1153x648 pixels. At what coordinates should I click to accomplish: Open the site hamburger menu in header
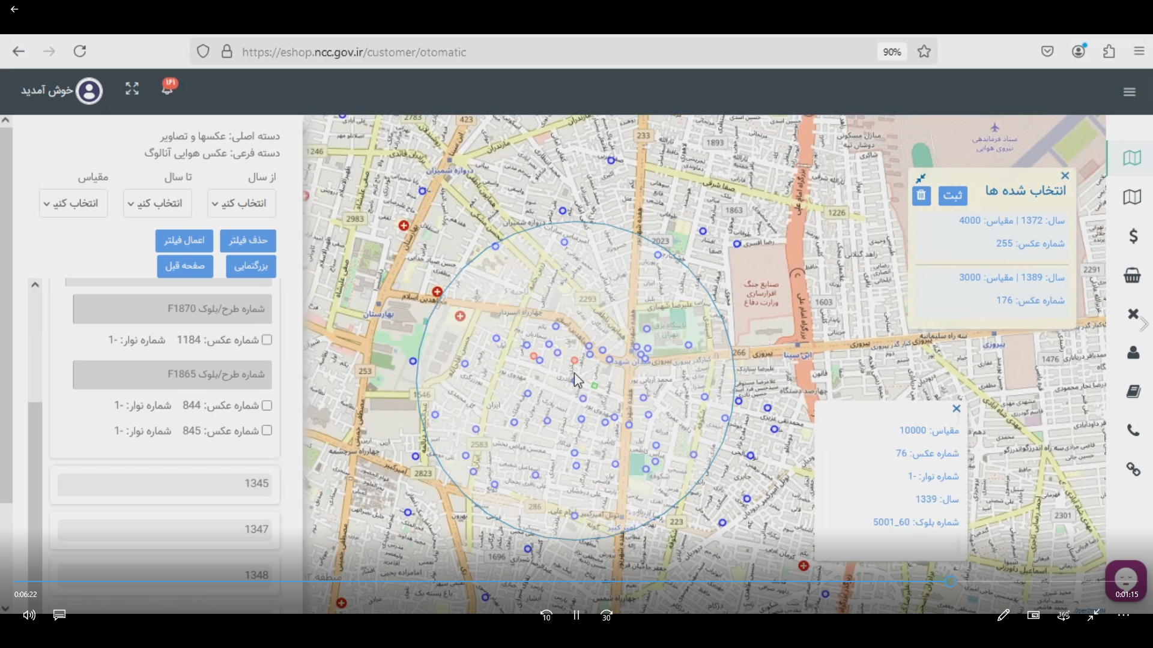[1130, 92]
